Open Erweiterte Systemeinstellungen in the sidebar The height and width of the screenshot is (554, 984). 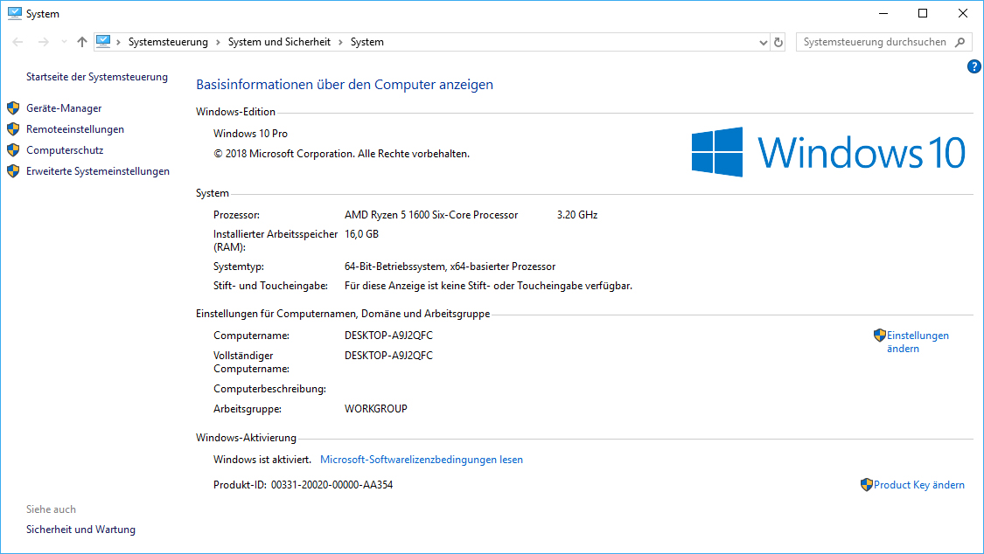coord(99,170)
